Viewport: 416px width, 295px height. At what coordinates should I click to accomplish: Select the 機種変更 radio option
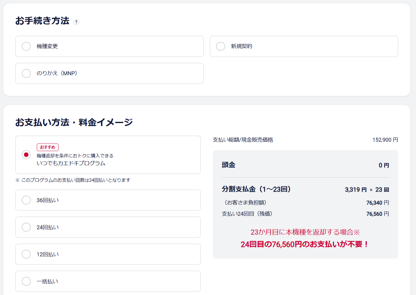pos(26,46)
